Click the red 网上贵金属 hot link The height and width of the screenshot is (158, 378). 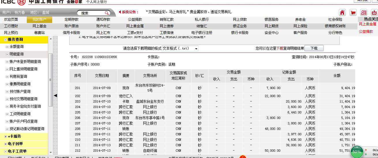[x=368, y=24]
